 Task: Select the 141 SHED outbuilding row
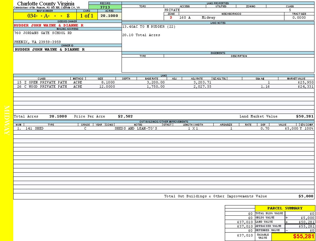164,129
